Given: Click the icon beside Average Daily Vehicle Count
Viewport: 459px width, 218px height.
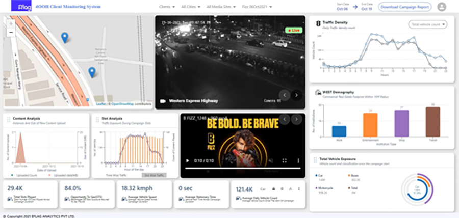Looking at the screenshot, I should pyautogui.click(x=238, y=199).
